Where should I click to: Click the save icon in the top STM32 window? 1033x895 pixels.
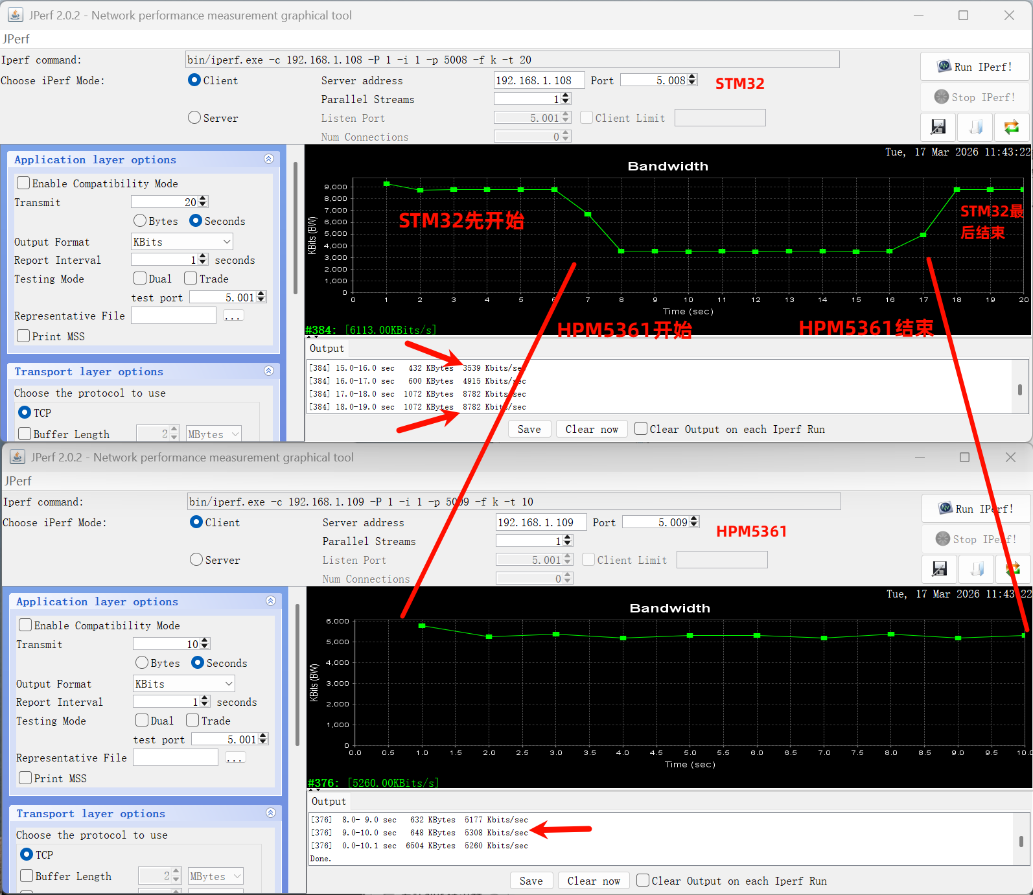(938, 127)
